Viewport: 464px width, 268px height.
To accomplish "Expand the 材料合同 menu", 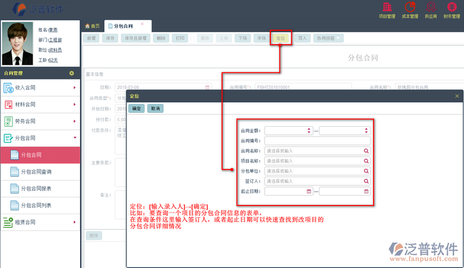I will pos(75,105).
